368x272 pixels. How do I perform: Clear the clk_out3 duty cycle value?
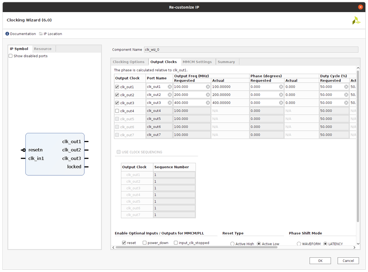coord(346,103)
